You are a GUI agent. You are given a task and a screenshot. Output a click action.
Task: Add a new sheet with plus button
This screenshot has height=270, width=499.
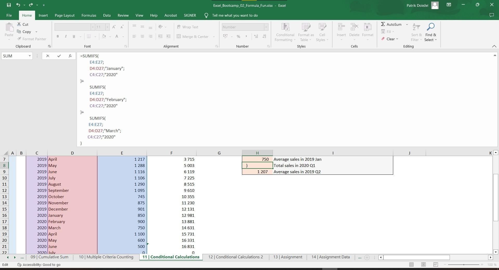pyautogui.click(x=367, y=257)
